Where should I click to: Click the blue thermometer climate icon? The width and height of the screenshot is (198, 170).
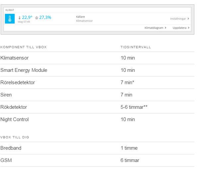(10, 19)
